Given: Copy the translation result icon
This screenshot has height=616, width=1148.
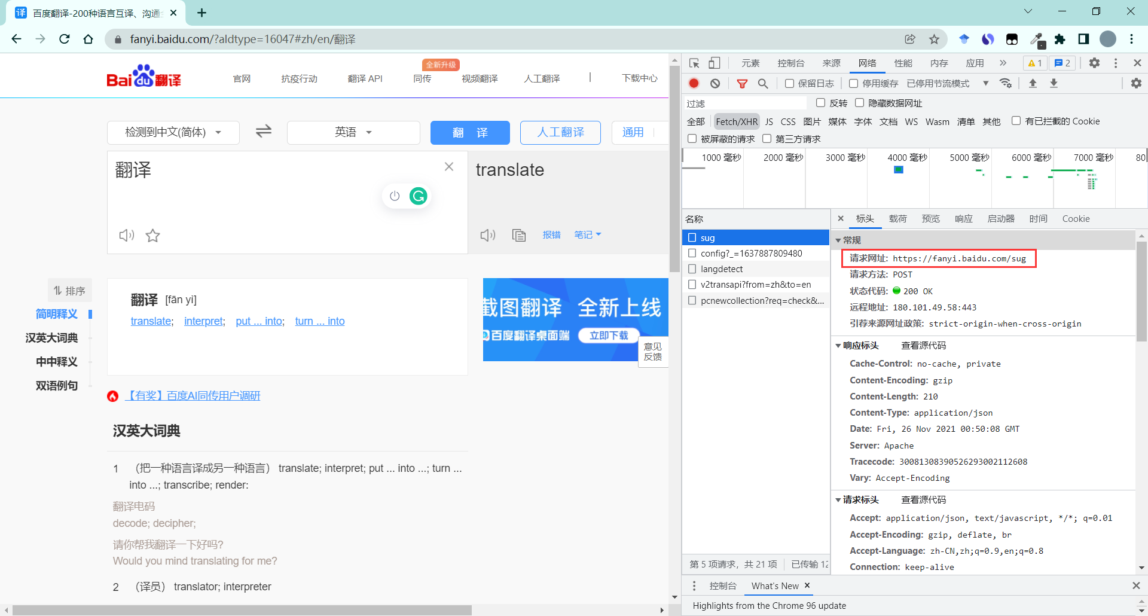Looking at the screenshot, I should (x=519, y=235).
